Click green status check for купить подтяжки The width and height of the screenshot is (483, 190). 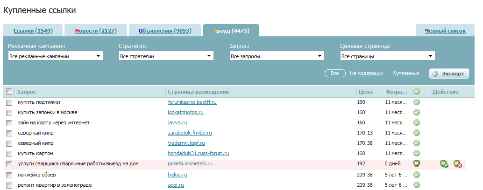point(417,102)
